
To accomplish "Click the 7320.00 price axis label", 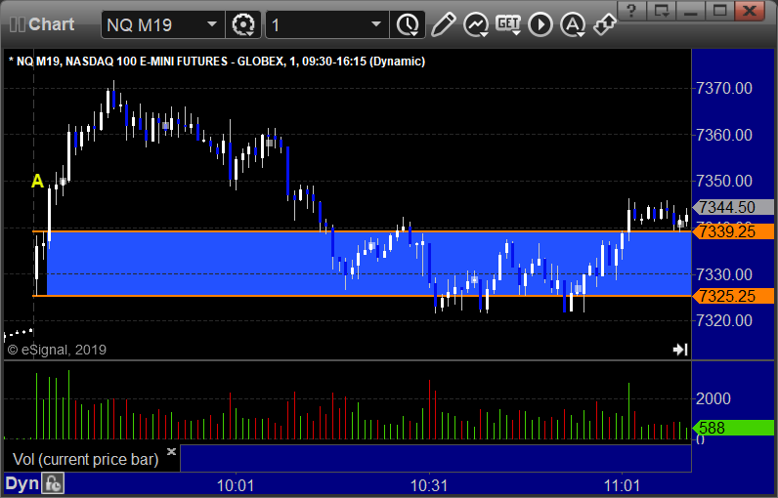I will point(724,320).
